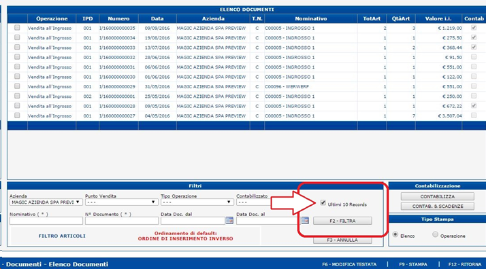Sort by the Data column header
Screen dimensions: 486x269
pos(157,18)
